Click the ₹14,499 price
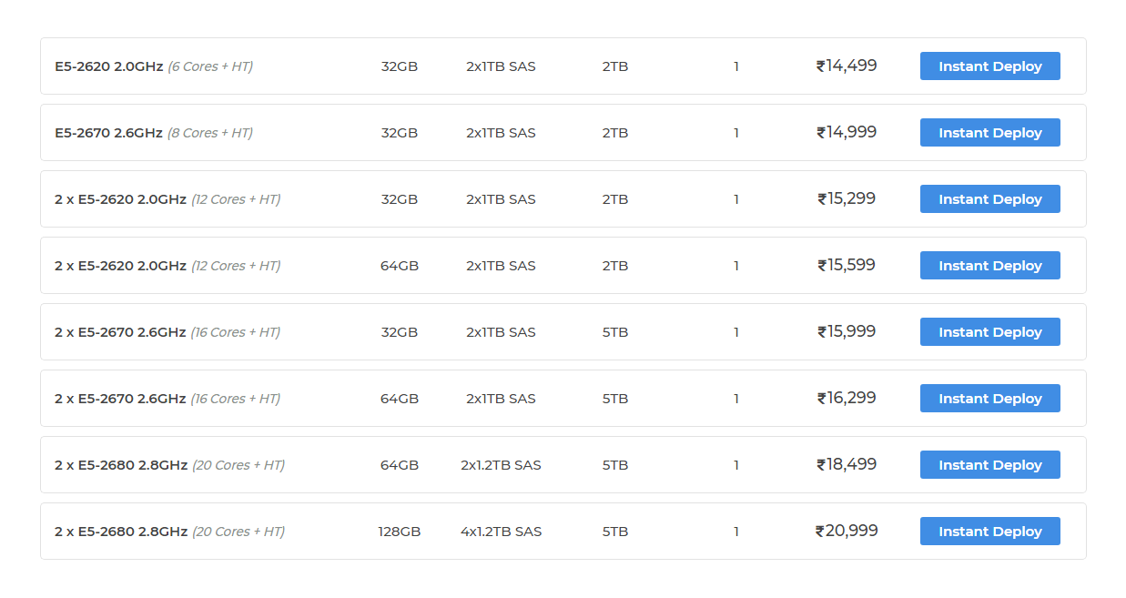 pyautogui.click(x=847, y=66)
